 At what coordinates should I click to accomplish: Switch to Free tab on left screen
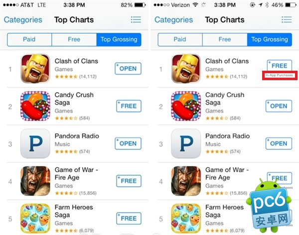click(x=74, y=39)
